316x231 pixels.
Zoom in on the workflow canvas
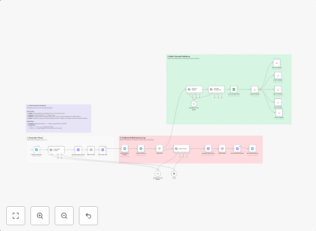click(x=40, y=216)
